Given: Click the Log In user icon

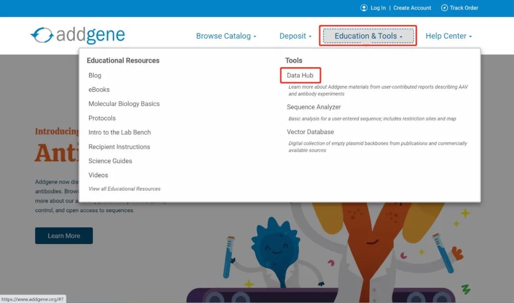Looking at the screenshot, I should point(364,8).
